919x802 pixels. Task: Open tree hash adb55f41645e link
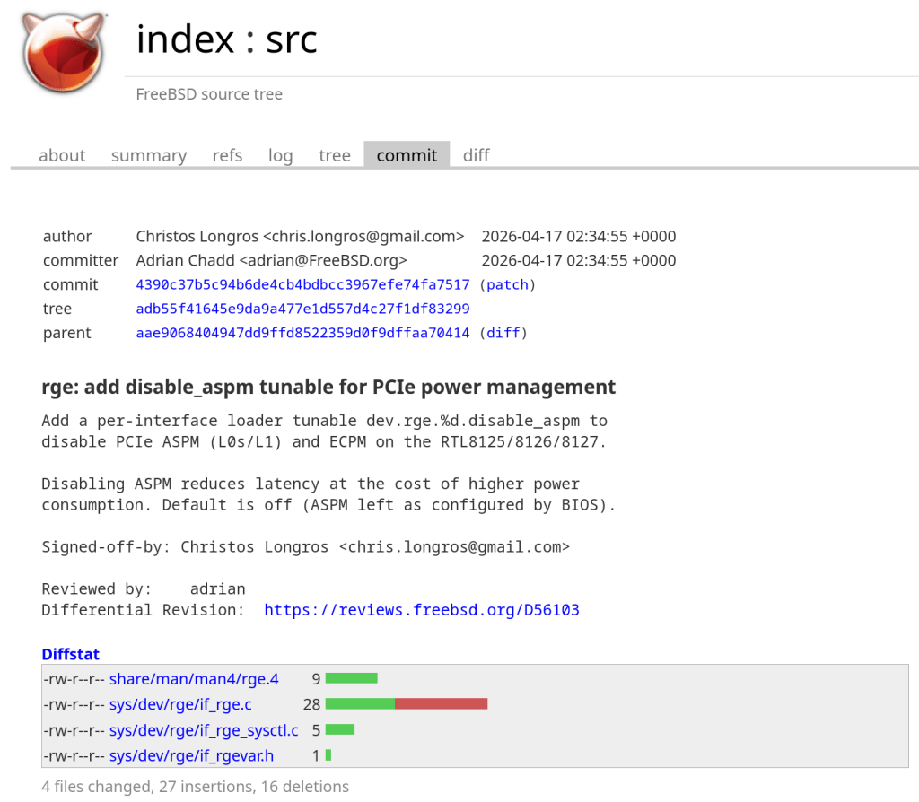[x=302, y=309]
